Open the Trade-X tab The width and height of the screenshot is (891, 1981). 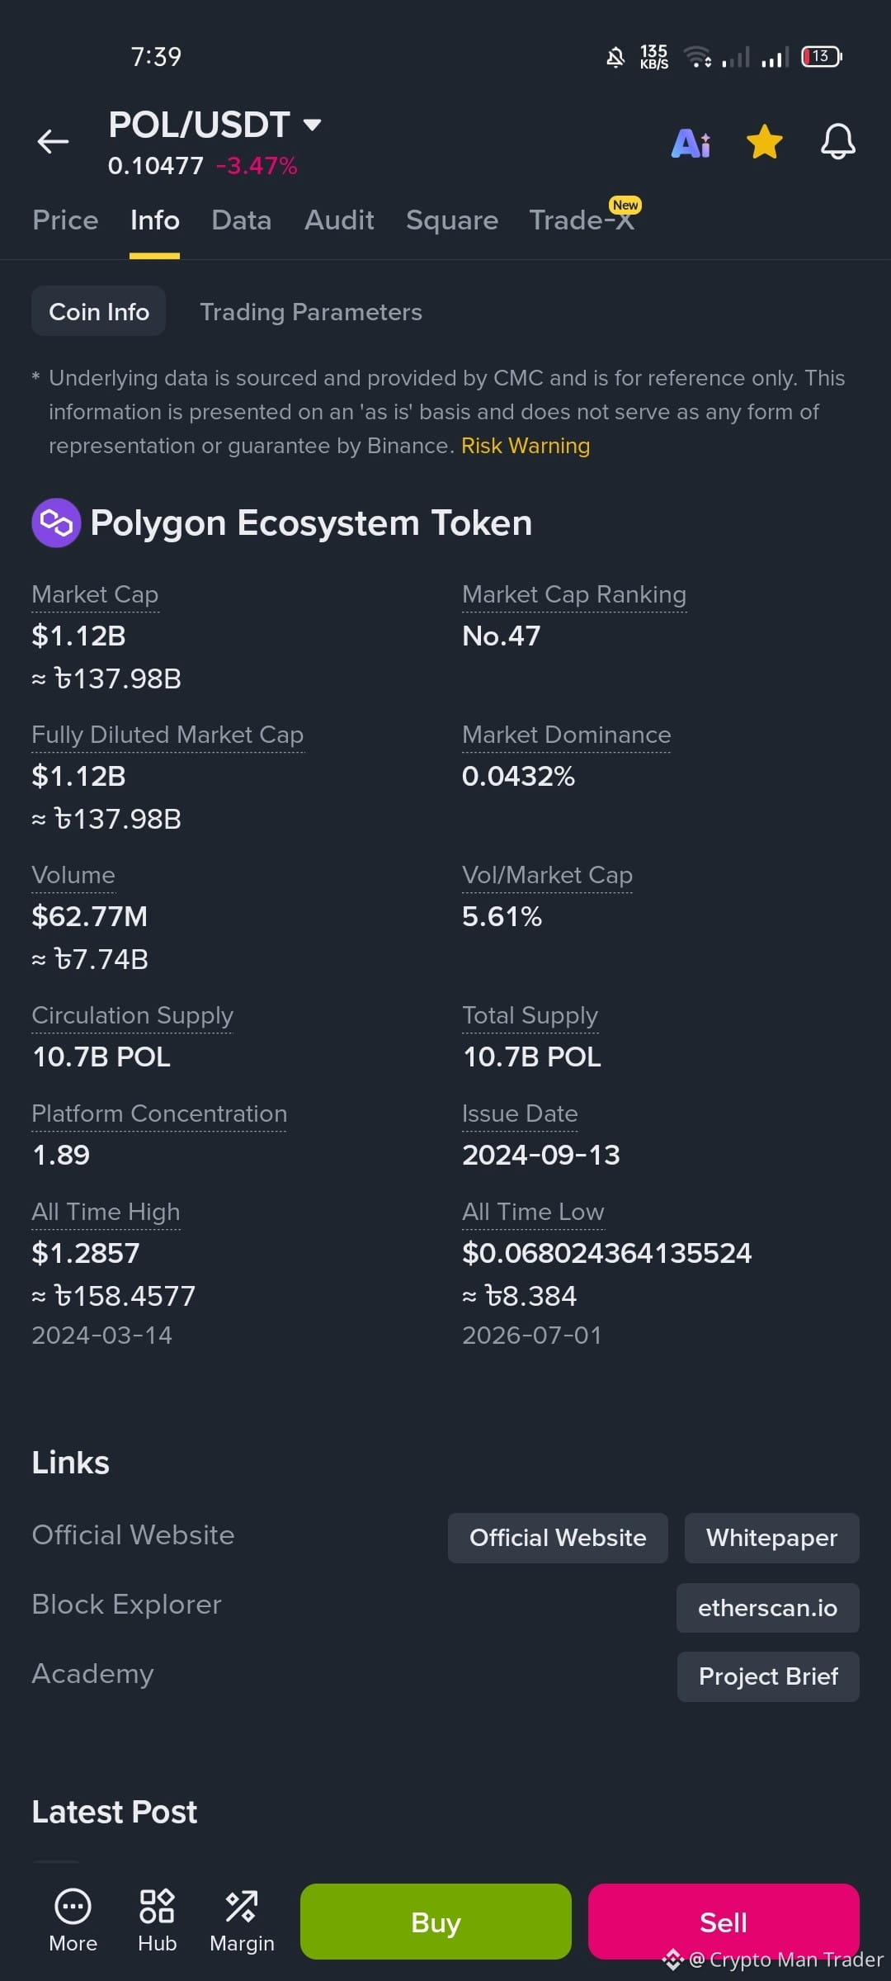coord(582,220)
